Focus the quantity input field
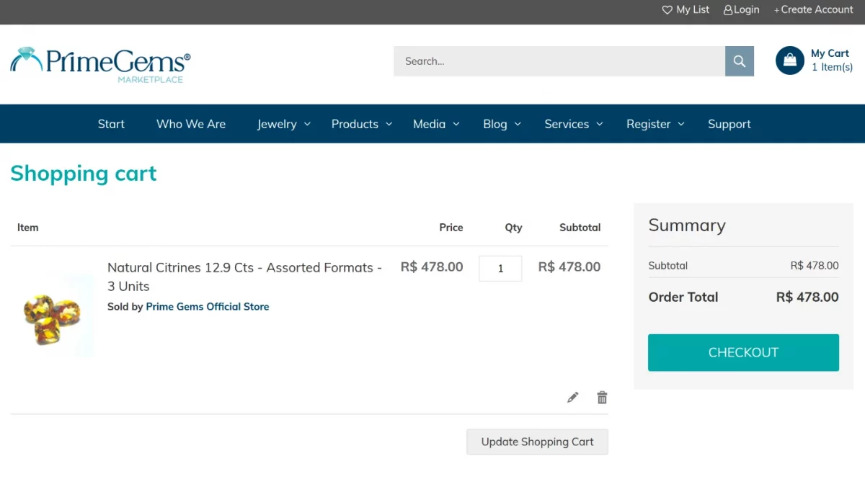 [500, 268]
